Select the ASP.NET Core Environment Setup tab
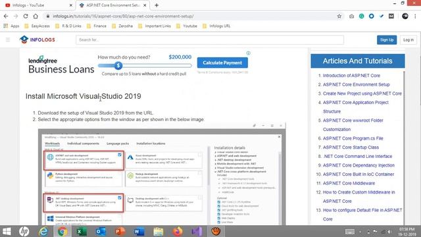421x237 pixels. pyautogui.click(x=112, y=5)
